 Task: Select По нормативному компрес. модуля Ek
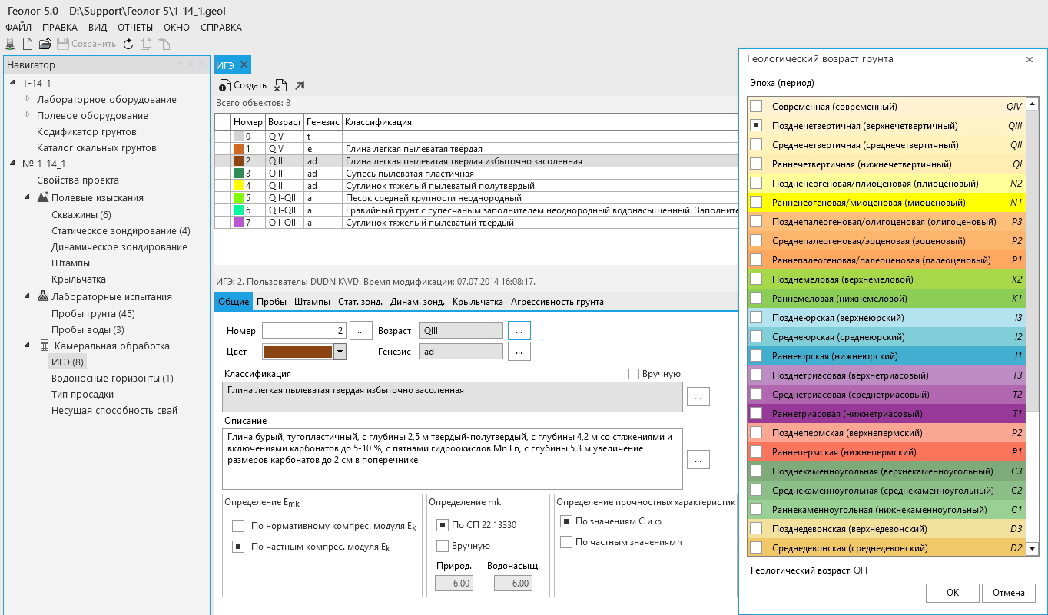[238, 526]
